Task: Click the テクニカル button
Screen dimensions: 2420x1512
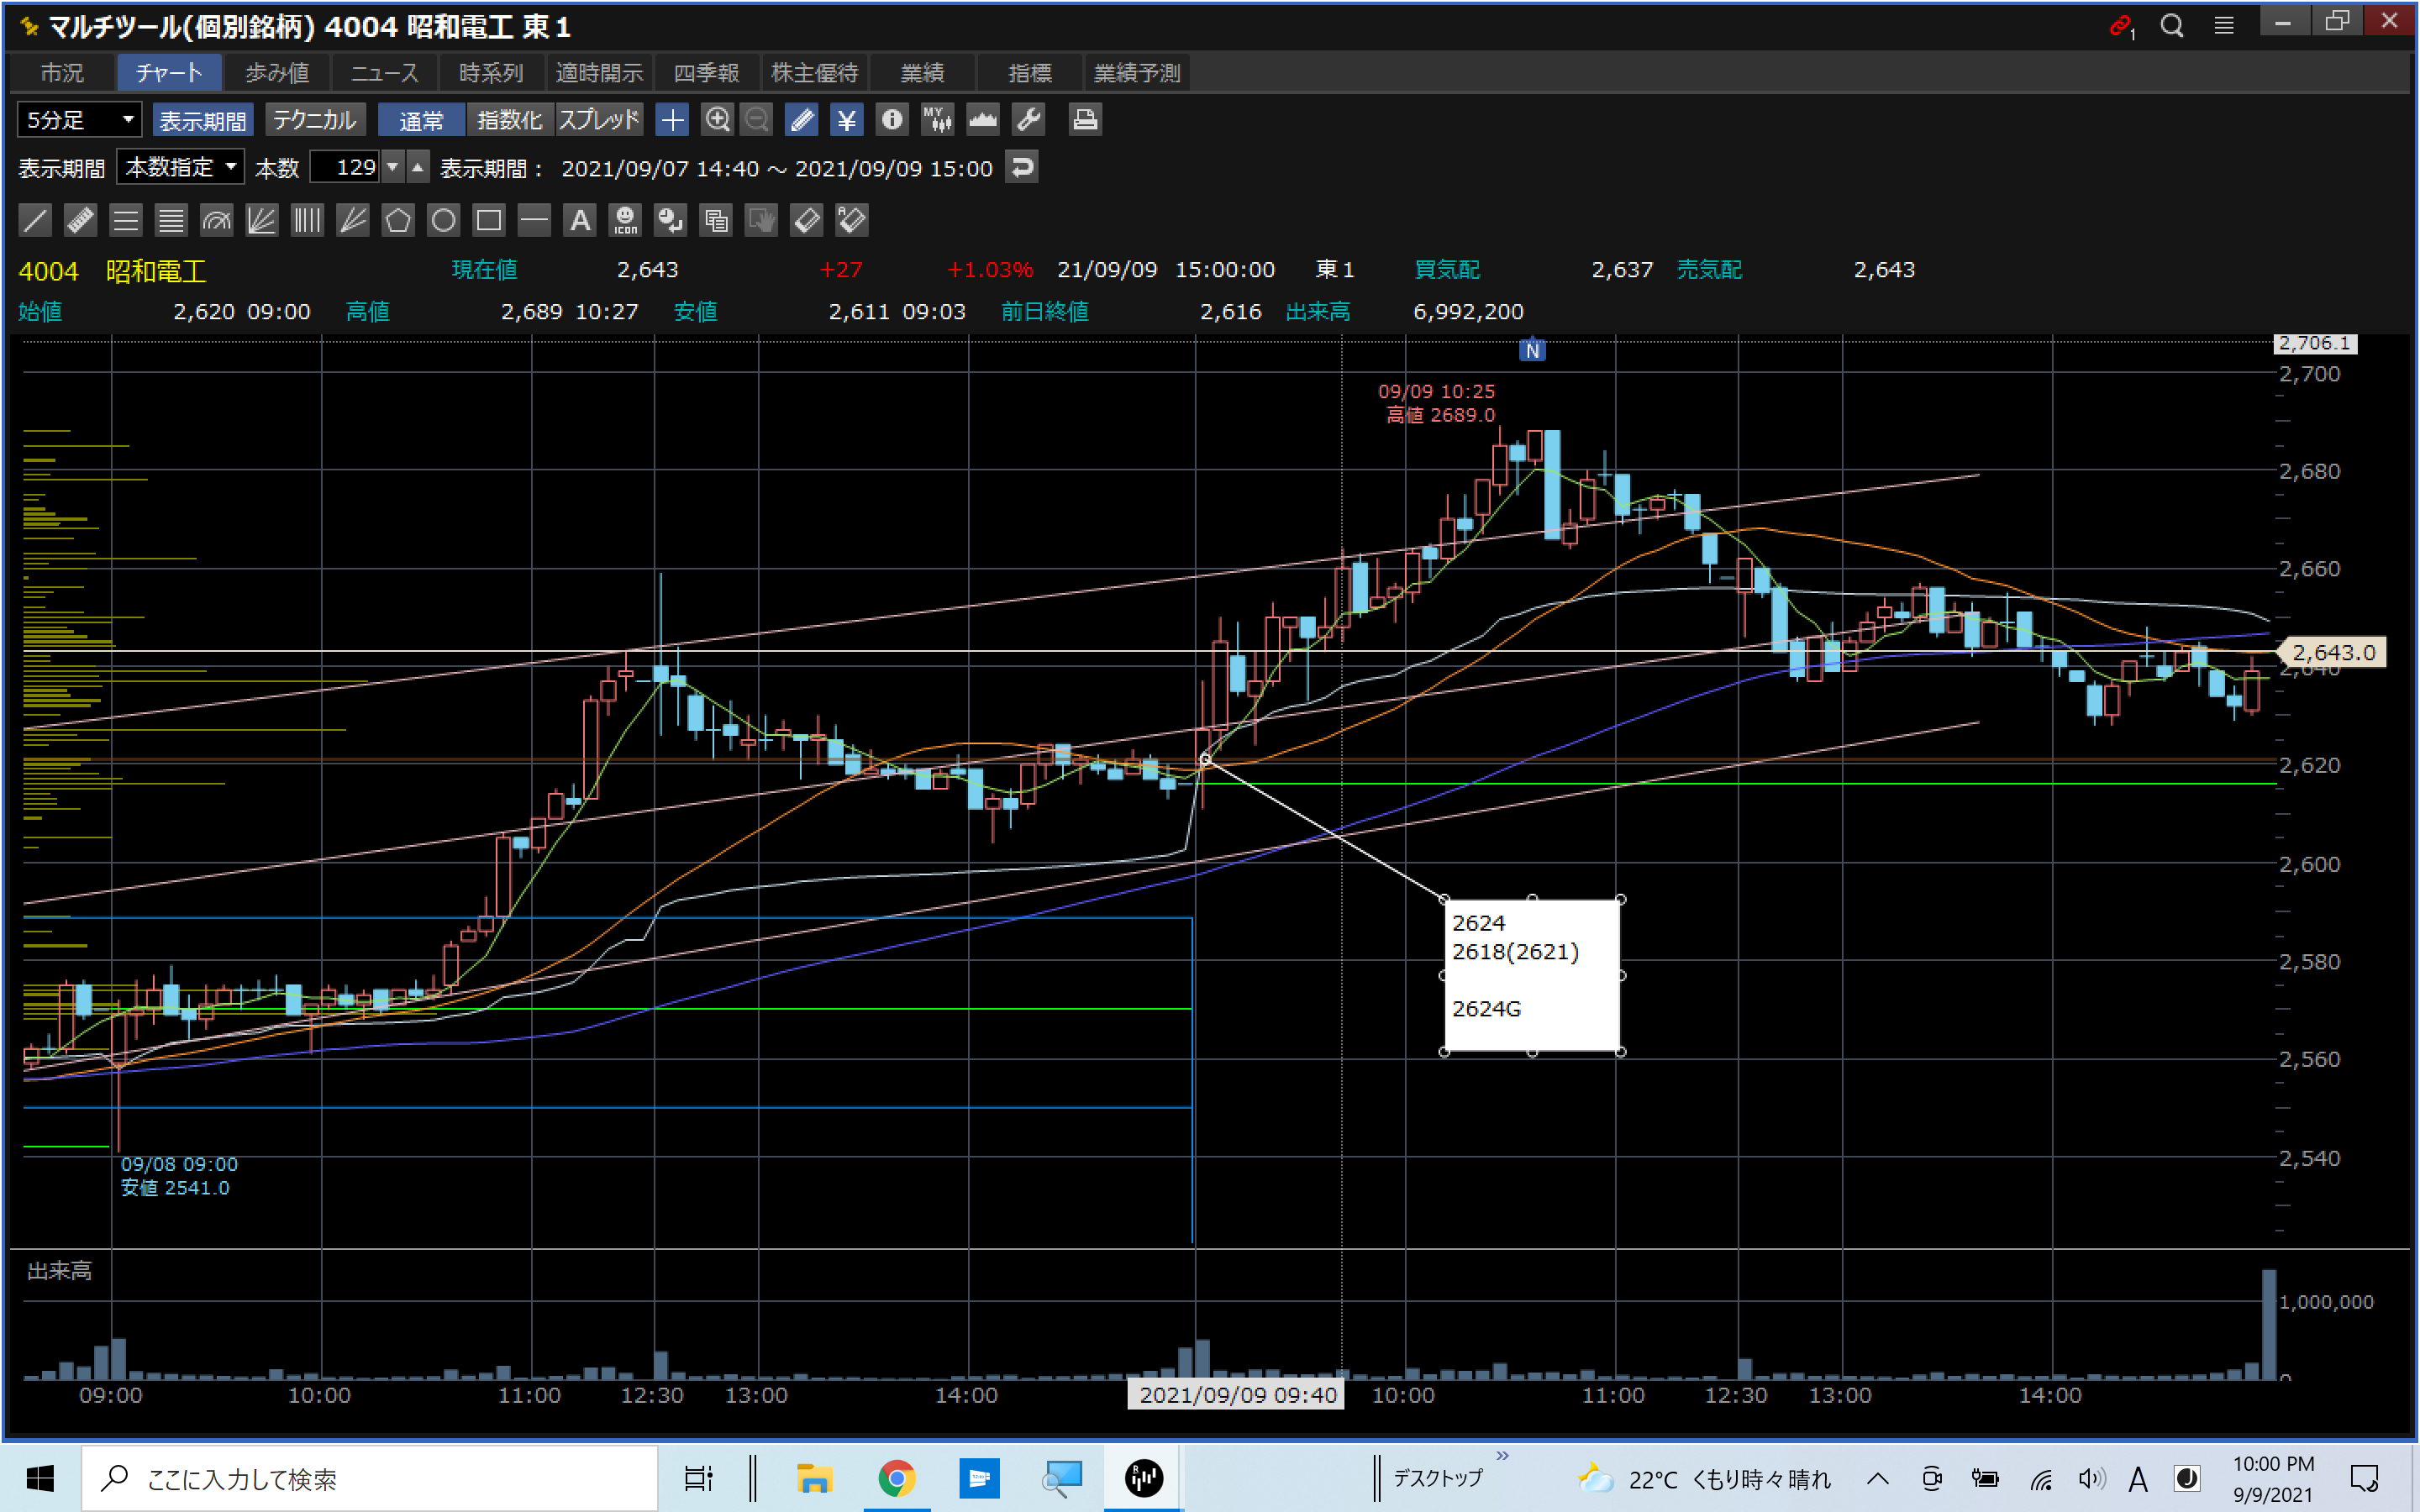Action: (315, 120)
